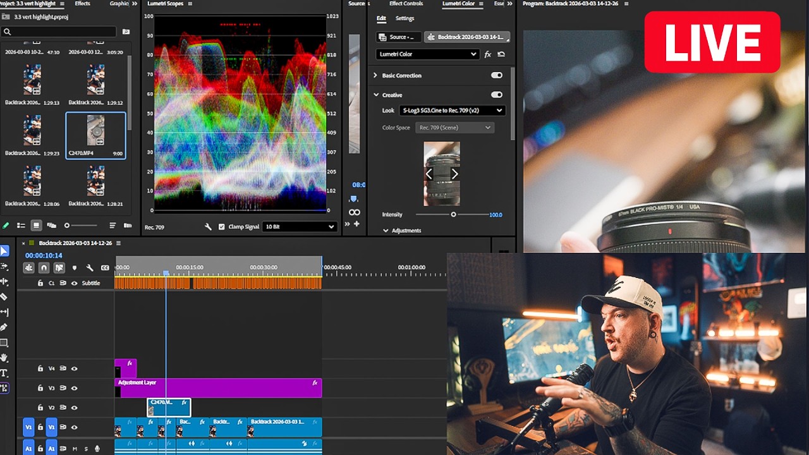Switch to the Effect Controls tab
Viewport: 809px width, 455px height.
(x=406, y=4)
